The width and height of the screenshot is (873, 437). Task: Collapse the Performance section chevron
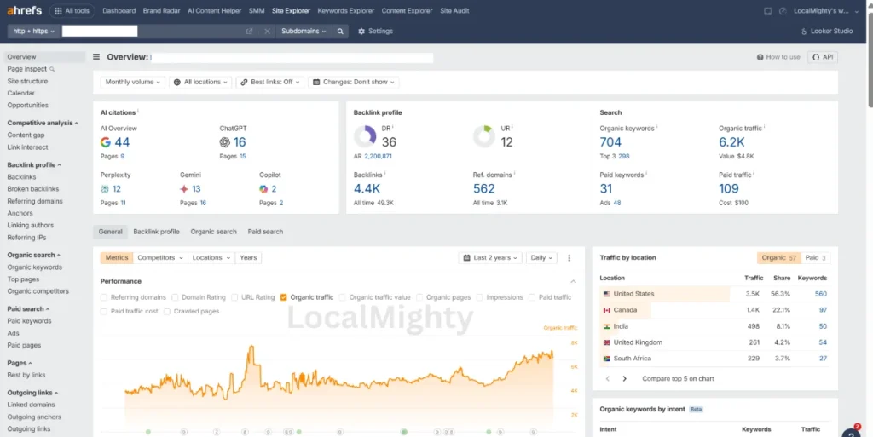(573, 281)
